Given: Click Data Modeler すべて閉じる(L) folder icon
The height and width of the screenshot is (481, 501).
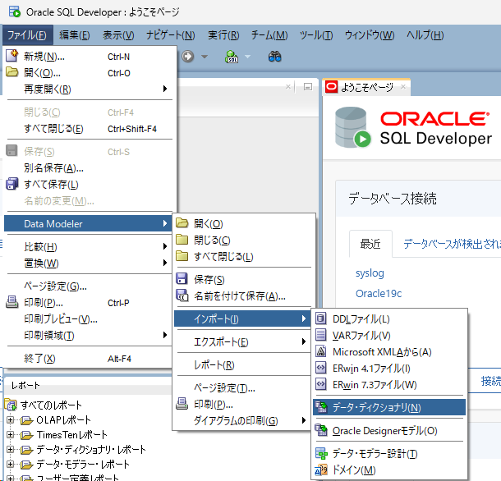Looking at the screenshot, I should click(182, 256).
